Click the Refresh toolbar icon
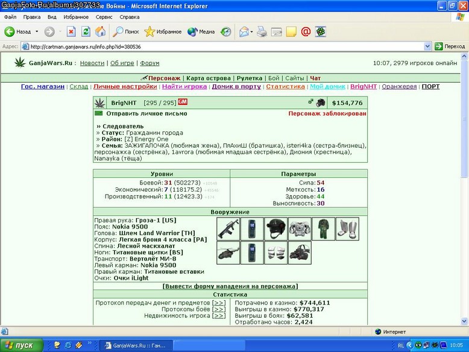 tap(86, 32)
